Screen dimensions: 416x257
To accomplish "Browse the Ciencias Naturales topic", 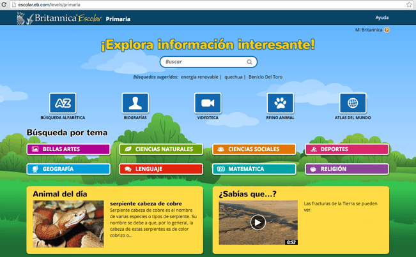I will 161,149.
